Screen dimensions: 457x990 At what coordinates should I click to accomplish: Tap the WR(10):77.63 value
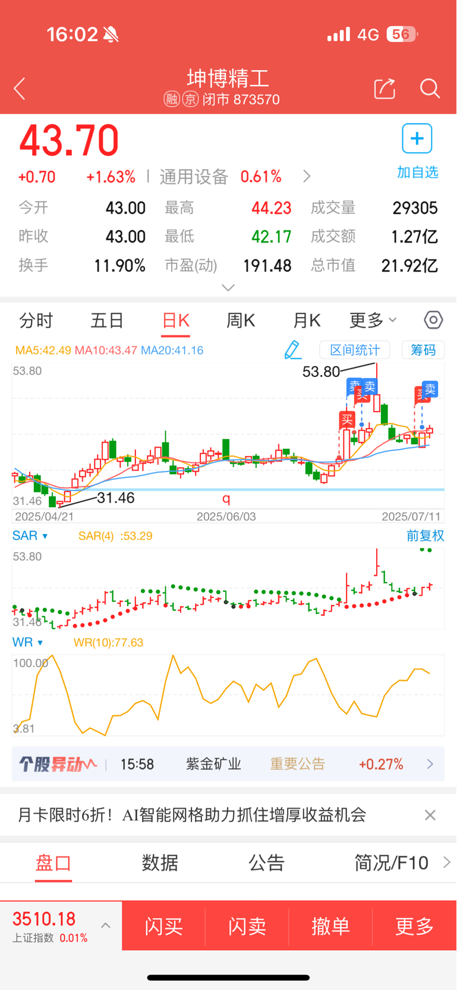coord(108,642)
